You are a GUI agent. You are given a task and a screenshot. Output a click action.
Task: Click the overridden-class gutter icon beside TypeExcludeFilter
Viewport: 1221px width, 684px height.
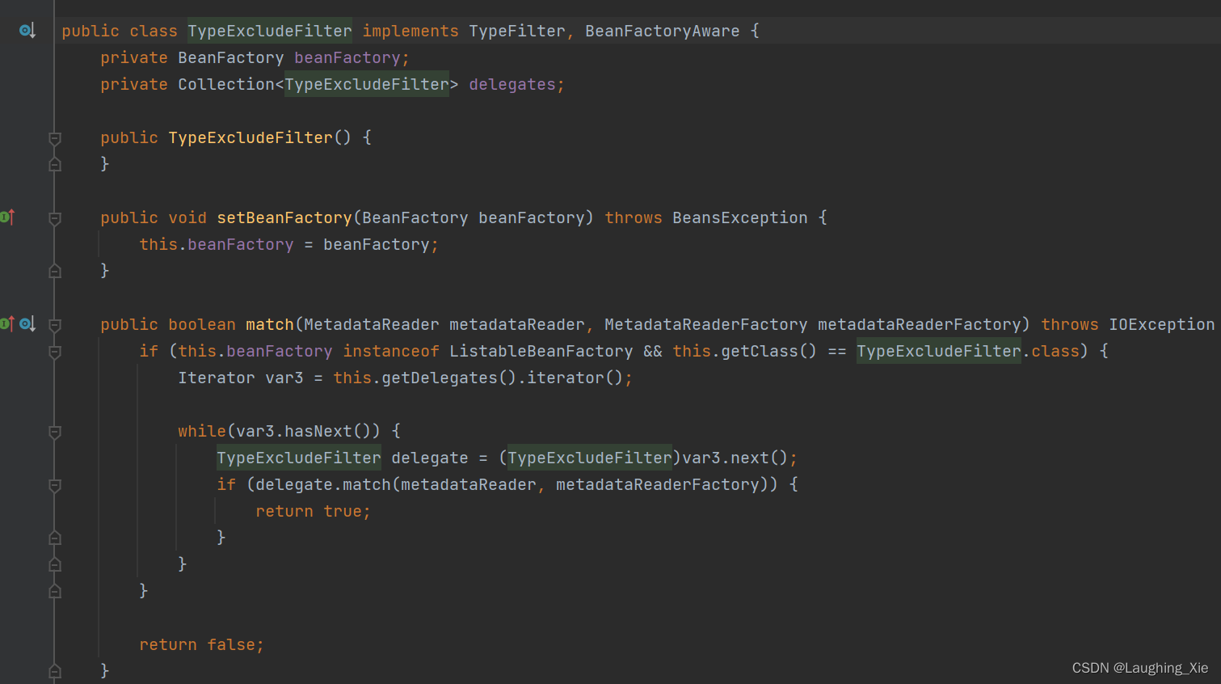pyautogui.click(x=27, y=30)
